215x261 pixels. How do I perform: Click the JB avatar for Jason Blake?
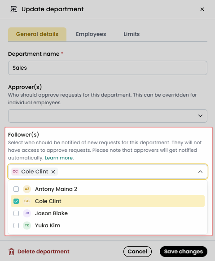tap(27, 213)
